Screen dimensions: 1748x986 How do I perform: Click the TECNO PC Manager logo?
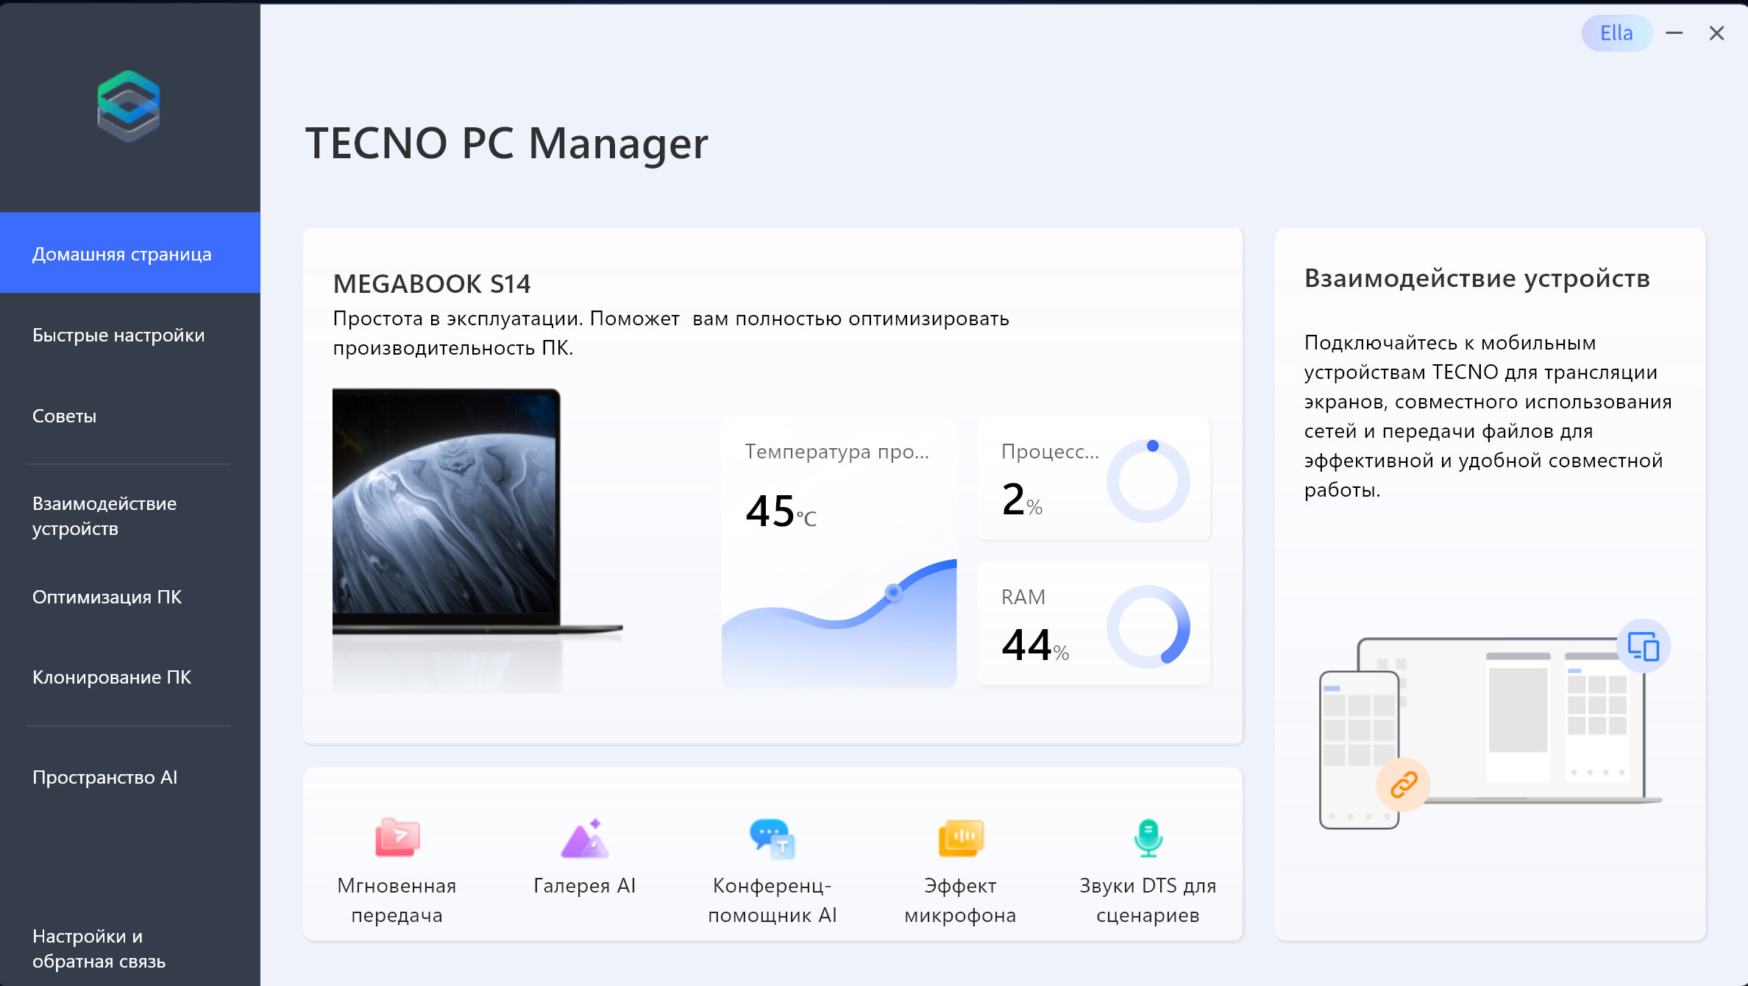(x=129, y=107)
